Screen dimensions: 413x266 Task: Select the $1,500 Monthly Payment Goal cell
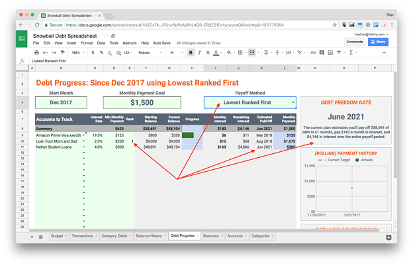pyautogui.click(x=142, y=102)
